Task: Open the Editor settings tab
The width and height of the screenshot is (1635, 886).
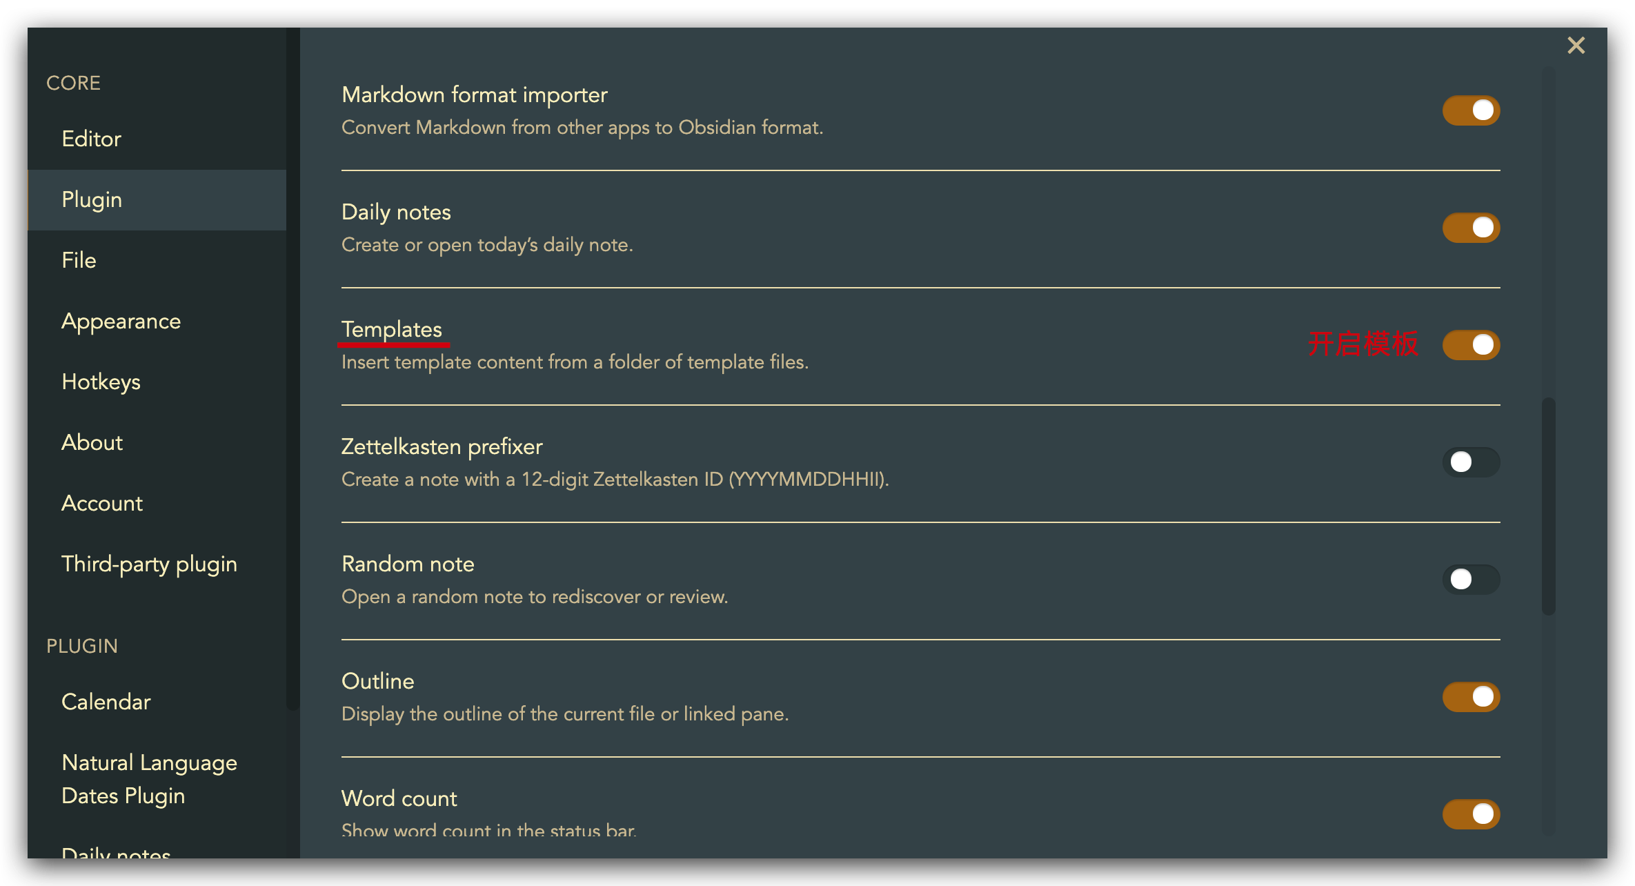Action: pyautogui.click(x=91, y=139)
